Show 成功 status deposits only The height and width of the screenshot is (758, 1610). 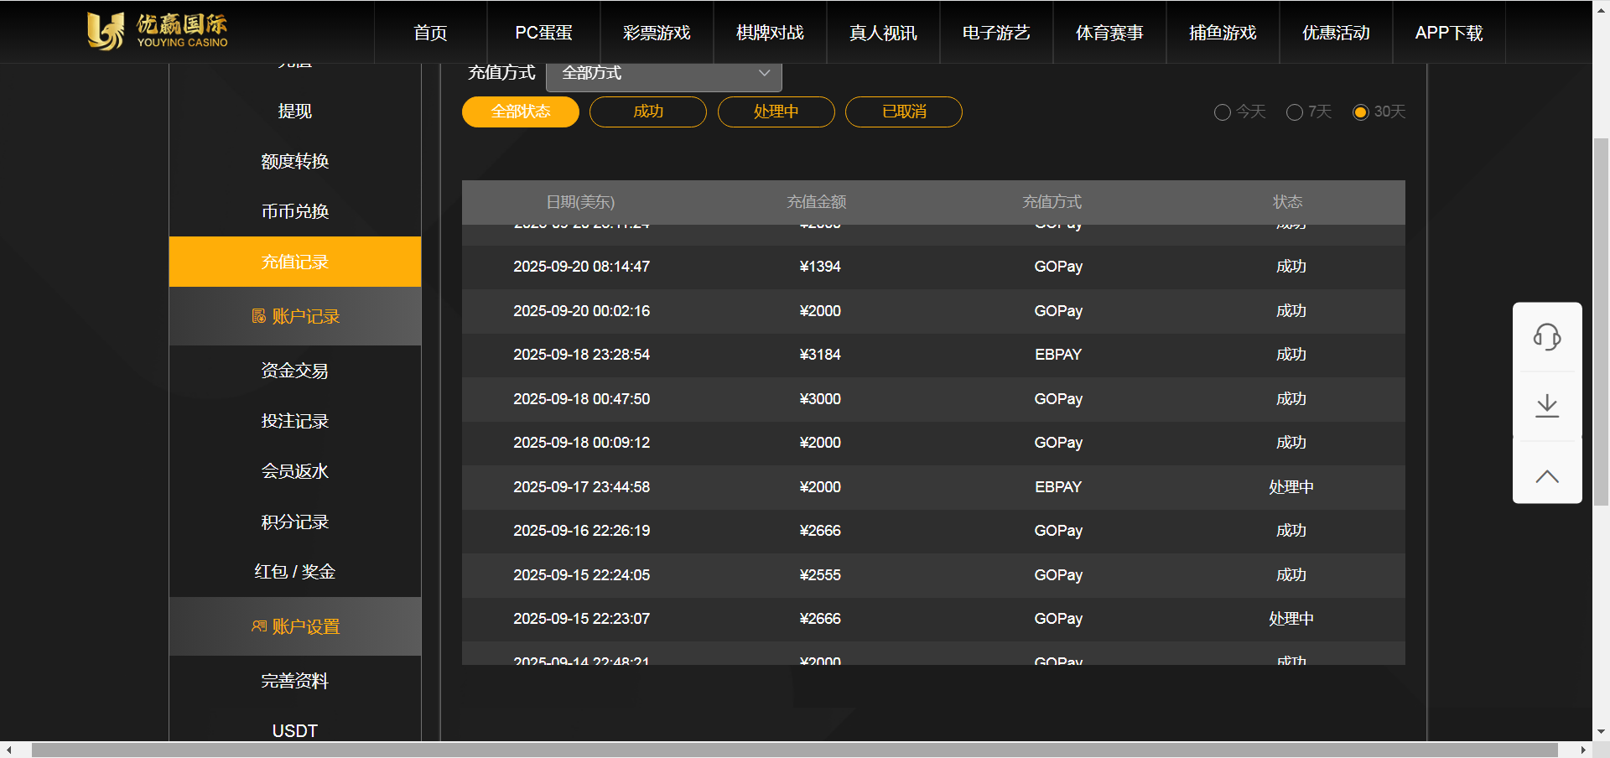coord(647,112)
